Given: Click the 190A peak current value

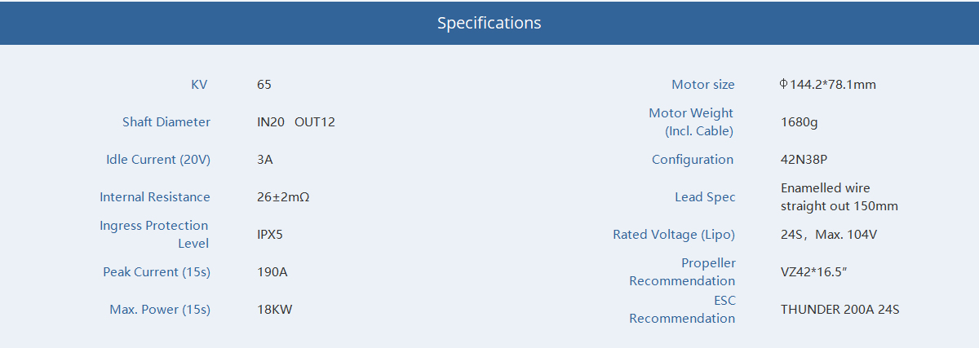Looking at the screenshot, I should 272,271.
